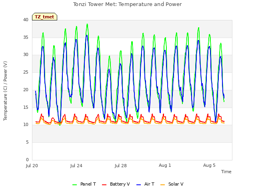The image size is (256, 192).
Task: Toggle the Battery V legend entry
Action: tap(116, 184)
